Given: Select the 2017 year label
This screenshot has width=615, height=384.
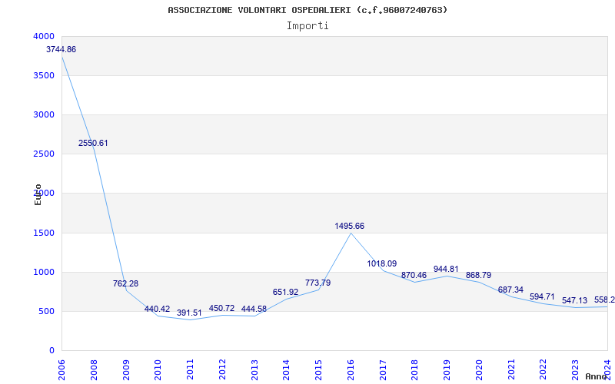Looking at the screenshot, I should [x=383, y=369].
